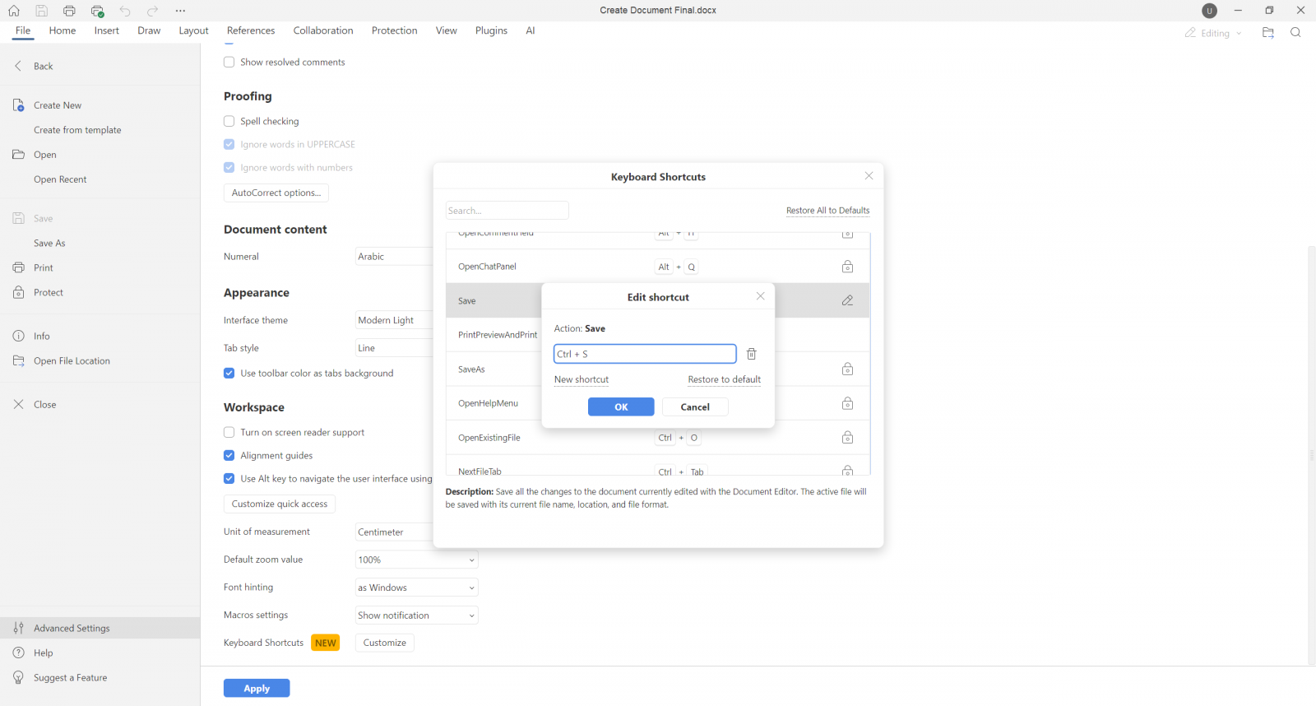Click the trash icon beside Ctrl + S
Viewport: 1316px width, 706px height.
(x=751, y=354)
